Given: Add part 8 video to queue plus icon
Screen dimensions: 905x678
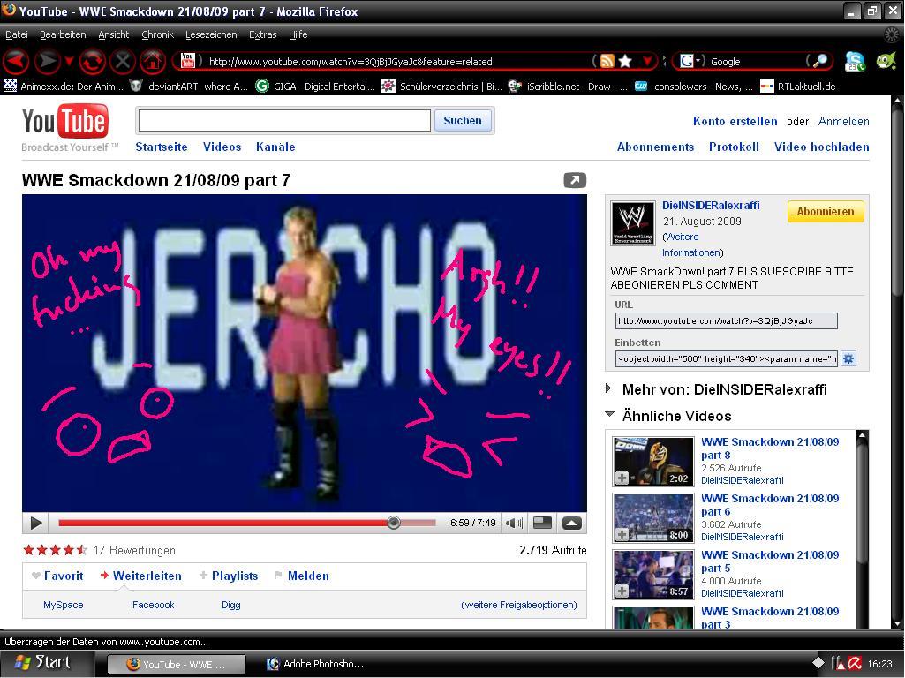Looking at the screenshot, I should pos(622,478).
